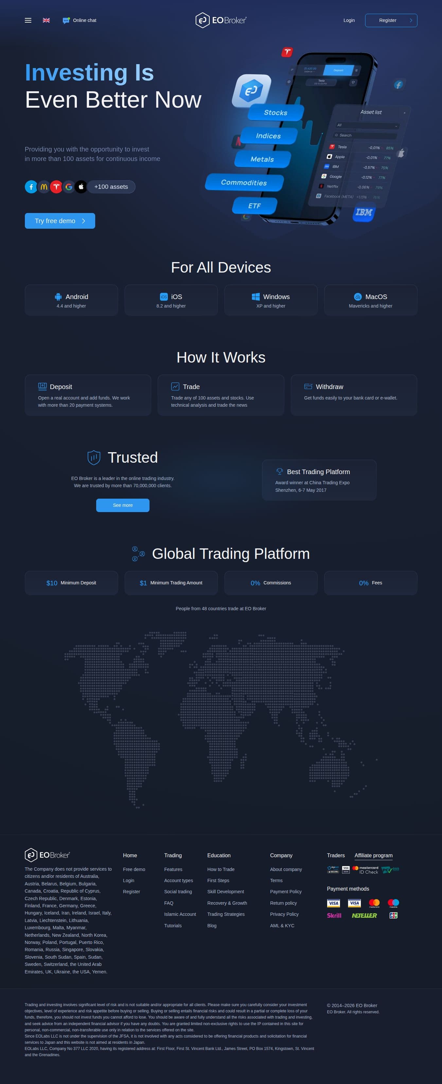Open the Privacy Policy footer link
This screenshot has height=1084, width=442.
(284, 914)
